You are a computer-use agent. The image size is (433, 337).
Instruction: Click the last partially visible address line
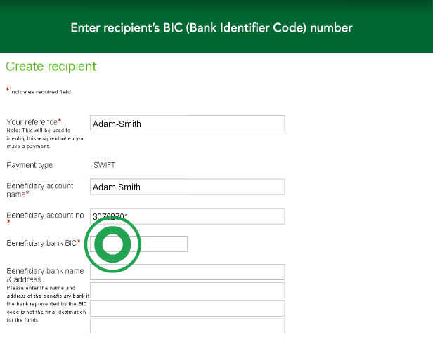(x=187, y=326)
